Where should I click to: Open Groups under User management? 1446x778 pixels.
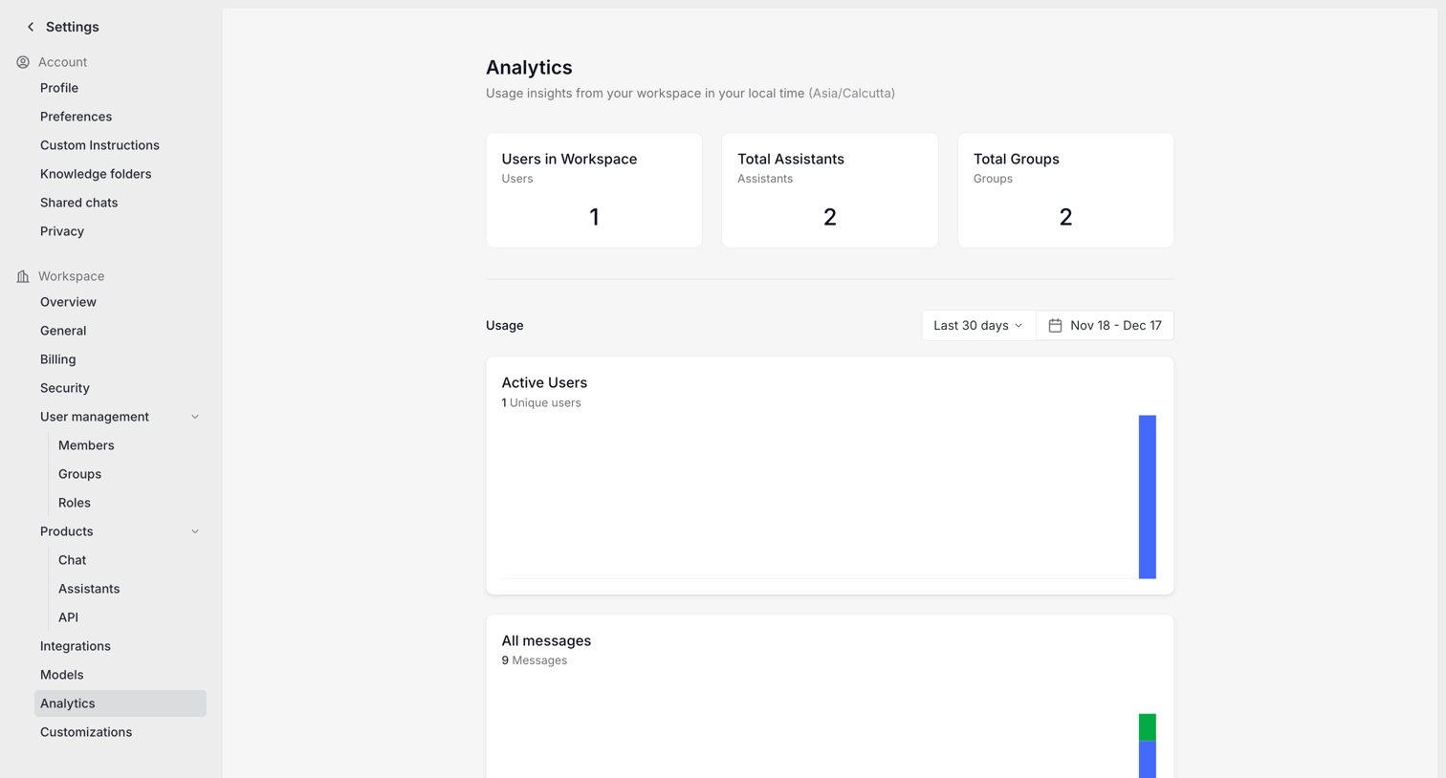pos(79,474)
